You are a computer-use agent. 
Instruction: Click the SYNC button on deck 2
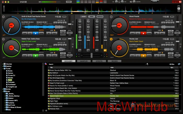pos(149,33)
